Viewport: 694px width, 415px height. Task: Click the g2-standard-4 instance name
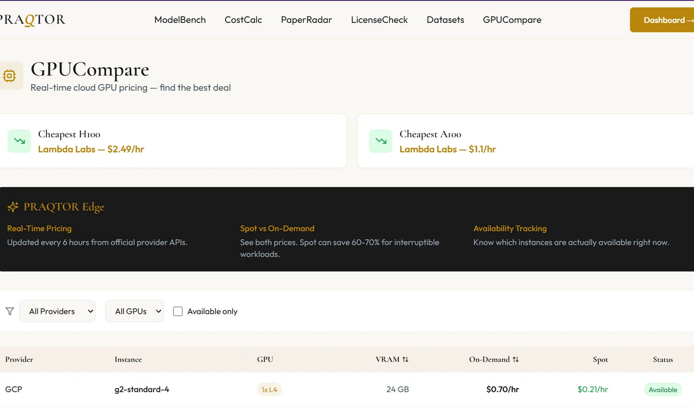click(x=142, y=389)
